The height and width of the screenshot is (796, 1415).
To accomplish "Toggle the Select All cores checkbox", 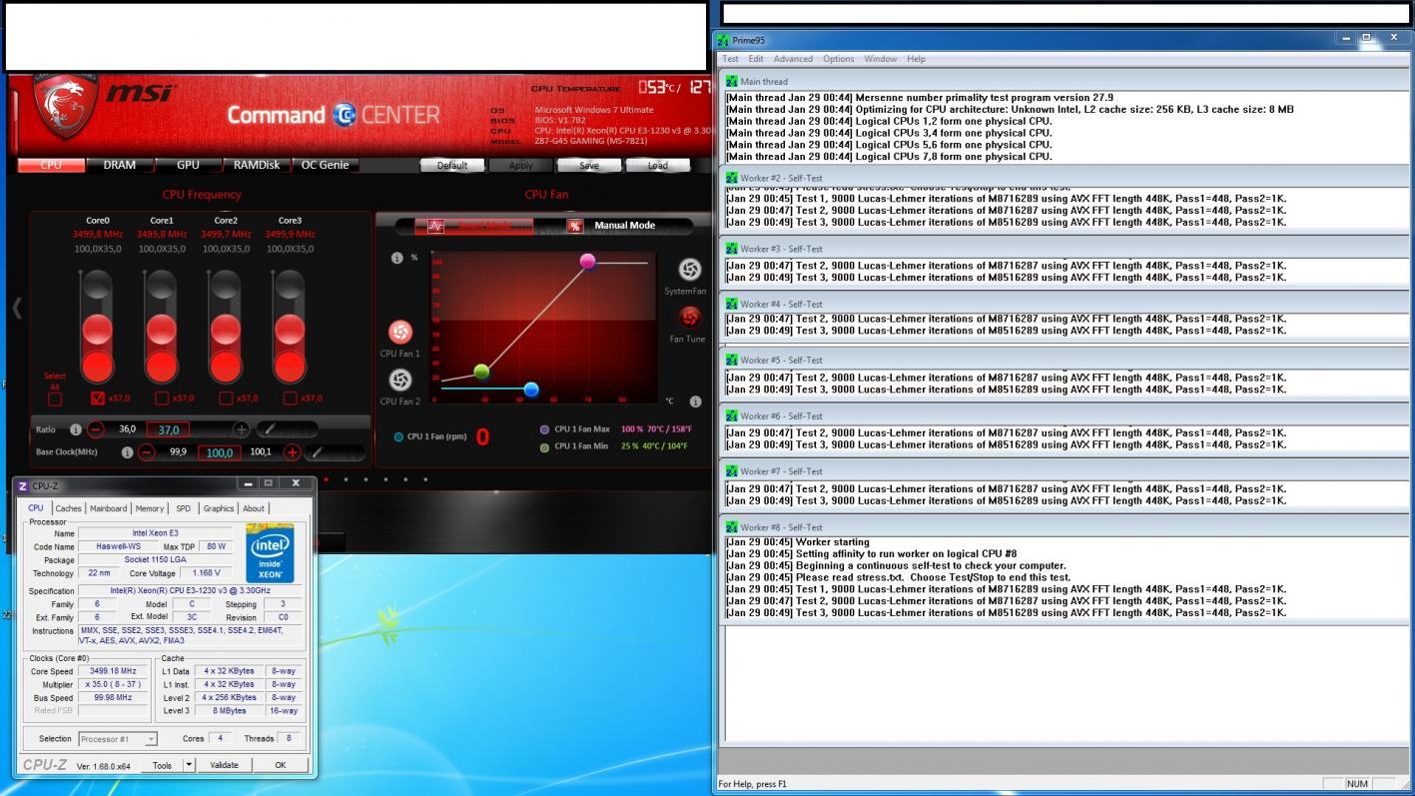I will pyautogui.click(x=55, y=399).
